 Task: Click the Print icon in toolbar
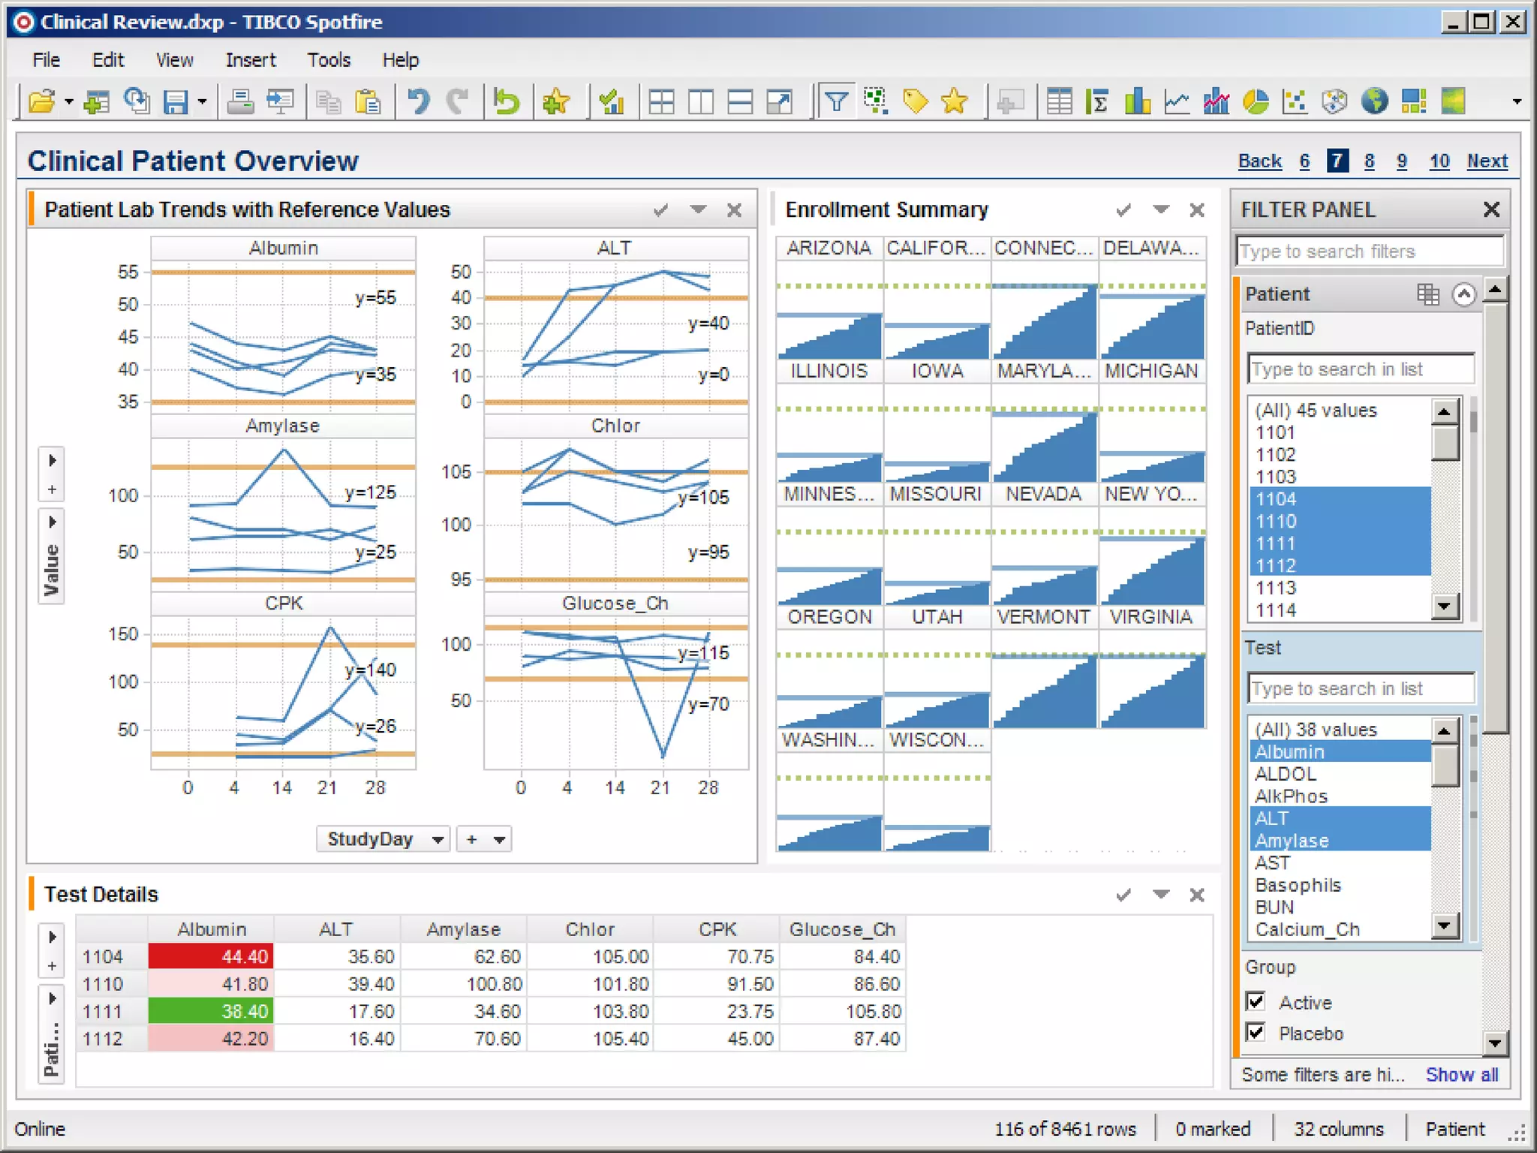[x=240, y=101]
